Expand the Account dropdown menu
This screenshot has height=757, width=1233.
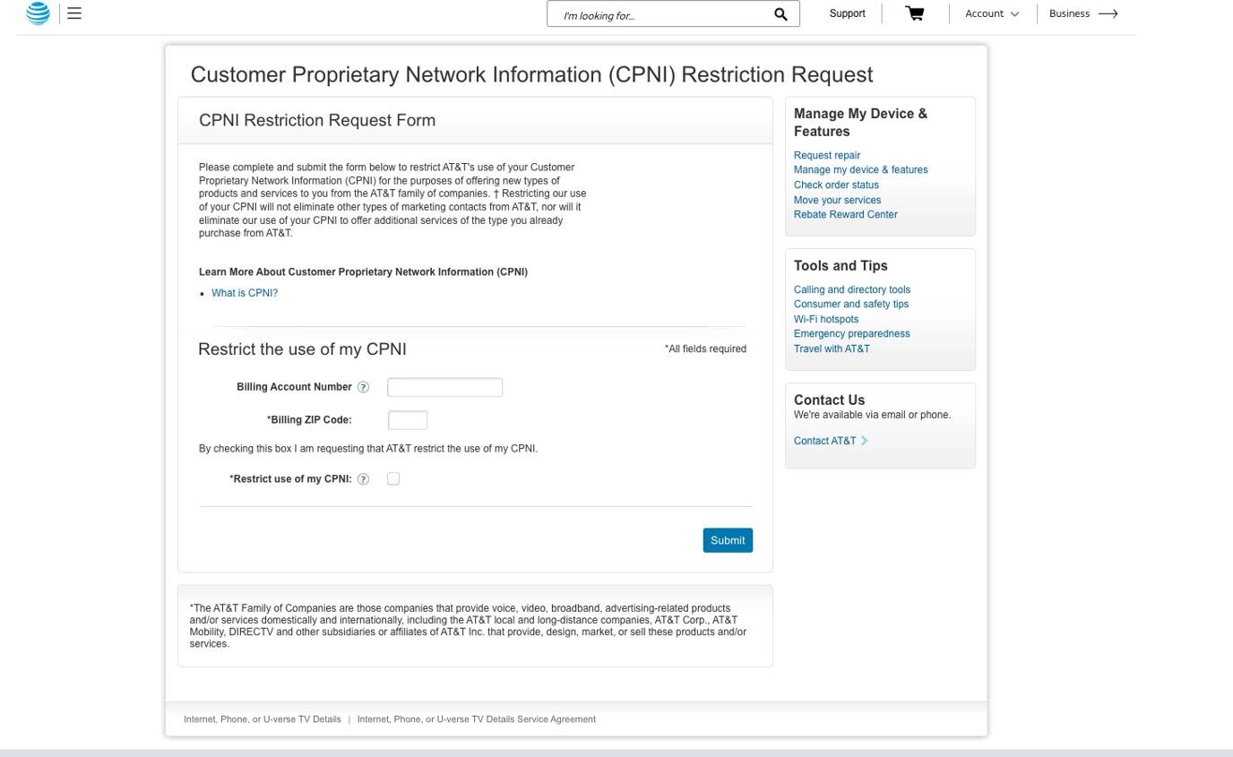(x=992, y=13)
